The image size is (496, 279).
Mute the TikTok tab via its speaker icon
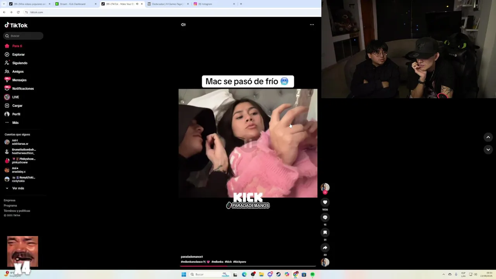coord(137,4)
